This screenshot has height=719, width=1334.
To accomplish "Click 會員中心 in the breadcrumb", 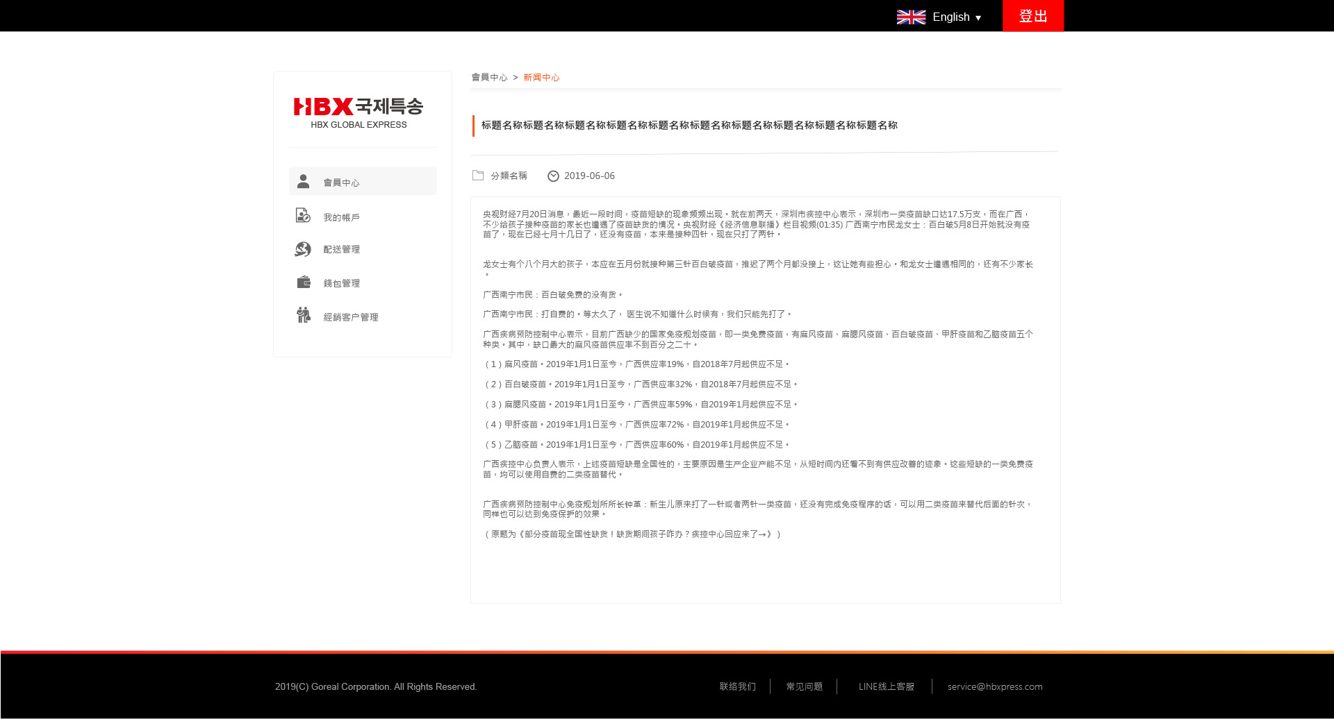I will pyautogui.click(x=489, y=78).
